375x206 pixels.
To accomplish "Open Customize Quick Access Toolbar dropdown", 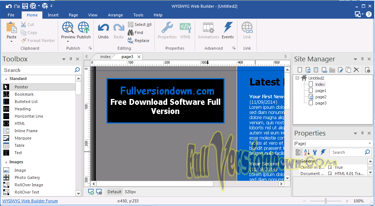I will point(52,6).
